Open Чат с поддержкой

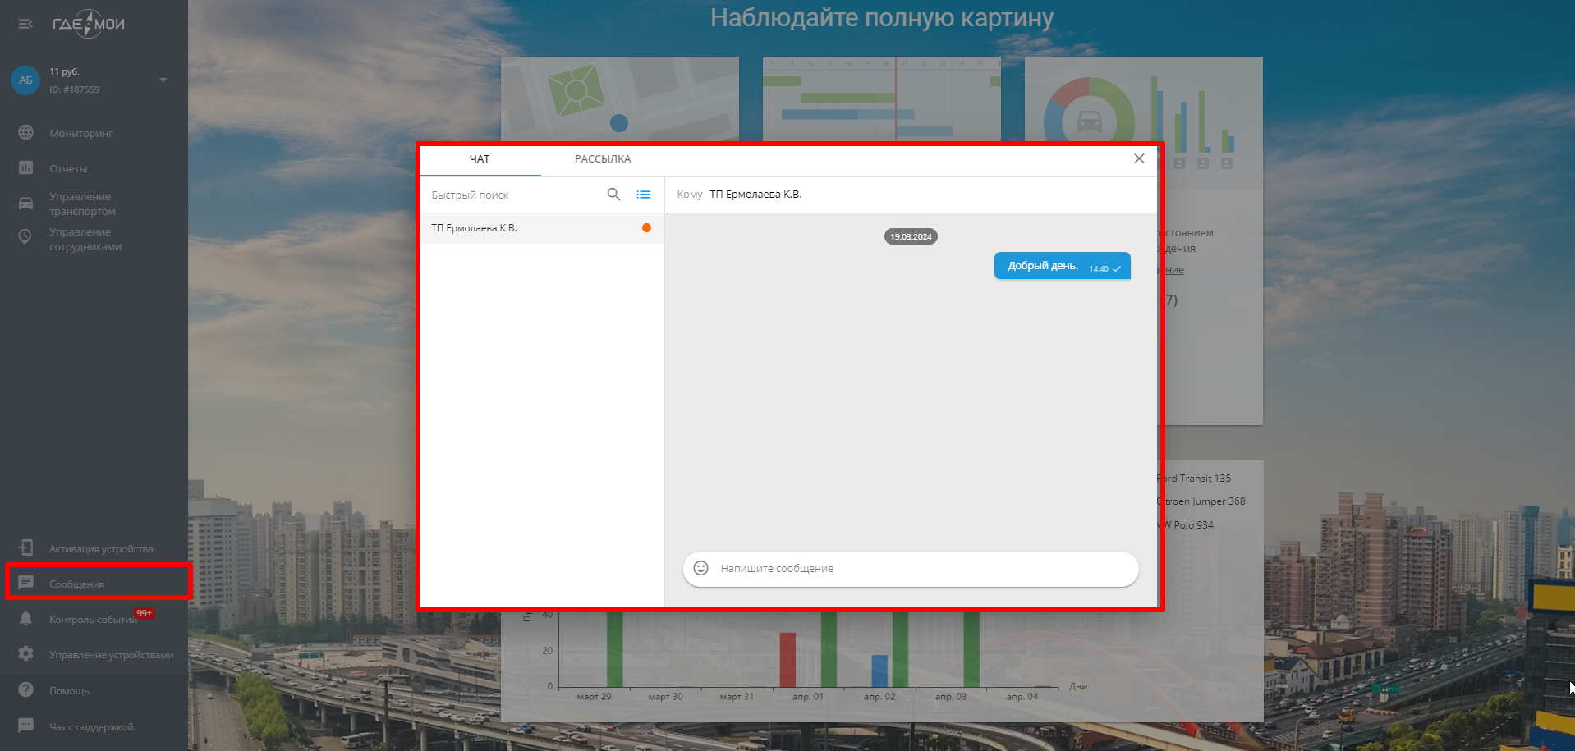click(x=90, y=726)
